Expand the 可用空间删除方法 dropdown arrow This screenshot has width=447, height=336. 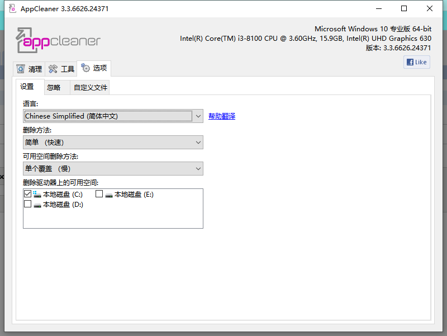click(198, 169)
